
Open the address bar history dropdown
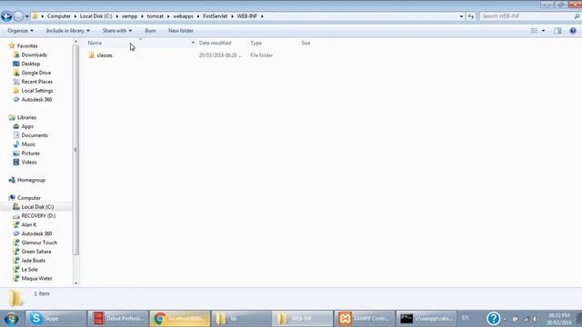click(461, 16)
